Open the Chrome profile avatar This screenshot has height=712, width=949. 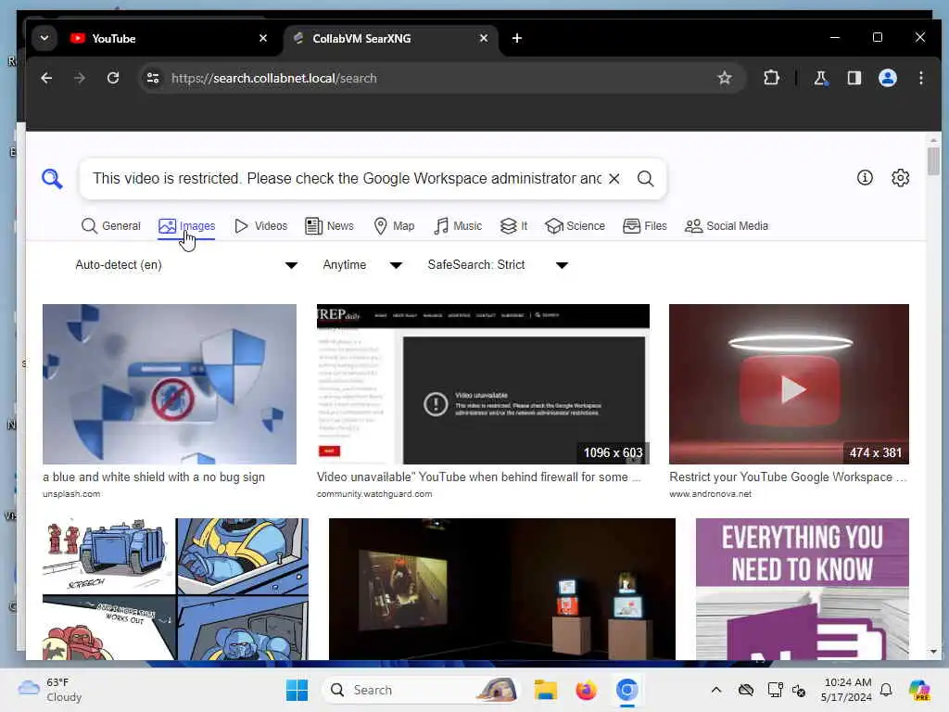[x=888, y=78]
